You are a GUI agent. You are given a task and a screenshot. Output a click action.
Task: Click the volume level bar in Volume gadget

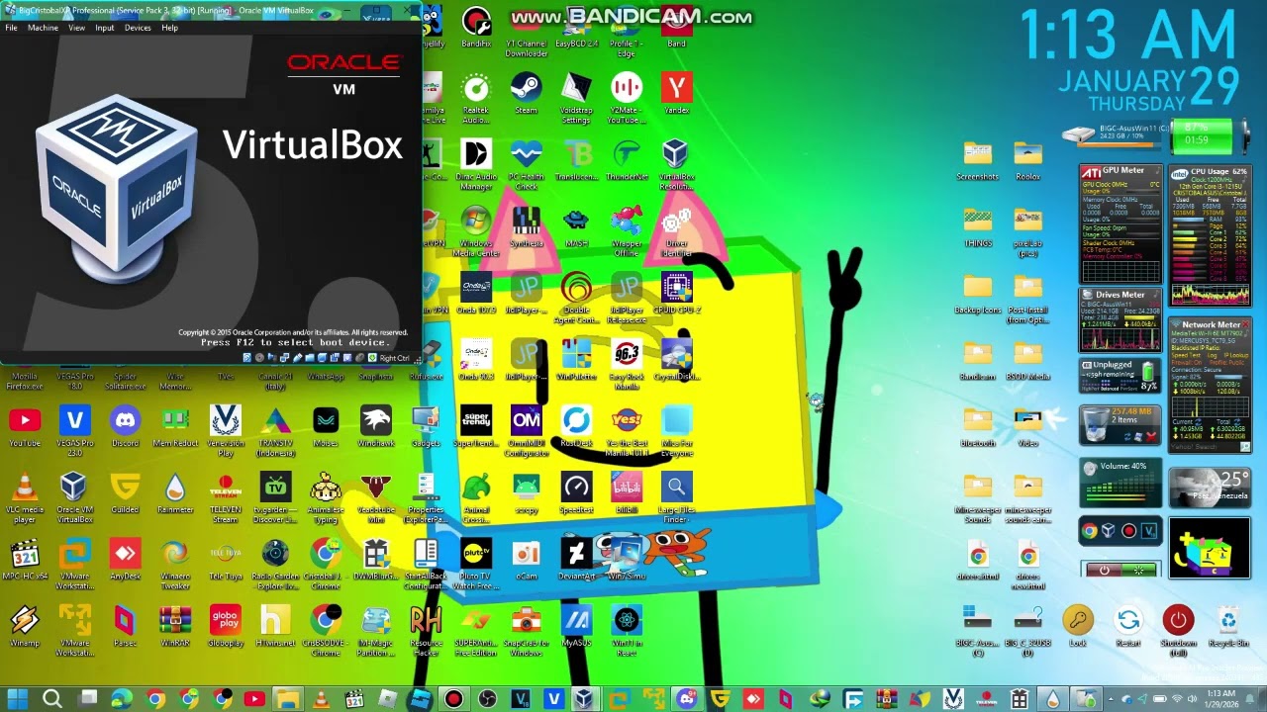point(1120,489)
